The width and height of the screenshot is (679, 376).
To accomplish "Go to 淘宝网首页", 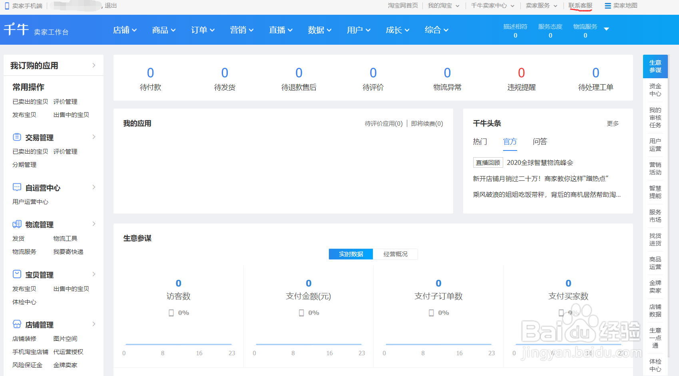I will click(403, 6).
